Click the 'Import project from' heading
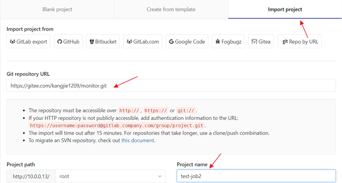Viewport: 342px width, 183px height. click(30, 29)
